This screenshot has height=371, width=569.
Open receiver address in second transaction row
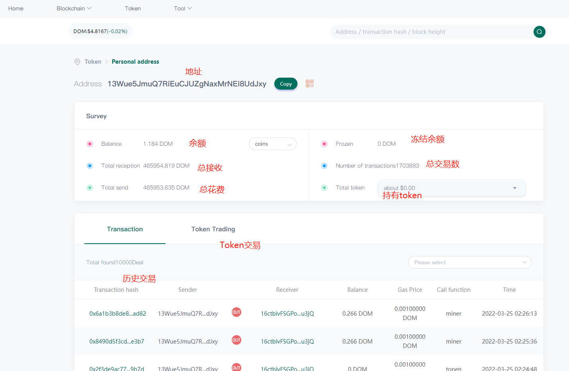point(287,342)
